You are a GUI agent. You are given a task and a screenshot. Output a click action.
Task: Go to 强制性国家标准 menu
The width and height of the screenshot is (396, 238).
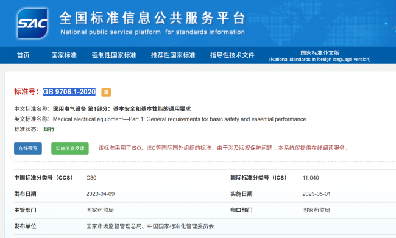114,55
